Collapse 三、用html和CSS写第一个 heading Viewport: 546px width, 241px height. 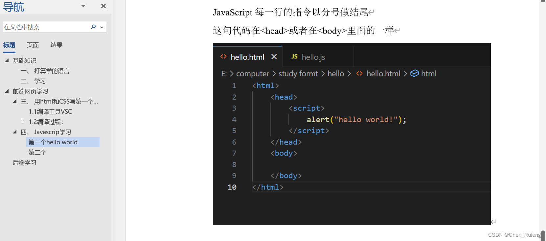(14, 101)
